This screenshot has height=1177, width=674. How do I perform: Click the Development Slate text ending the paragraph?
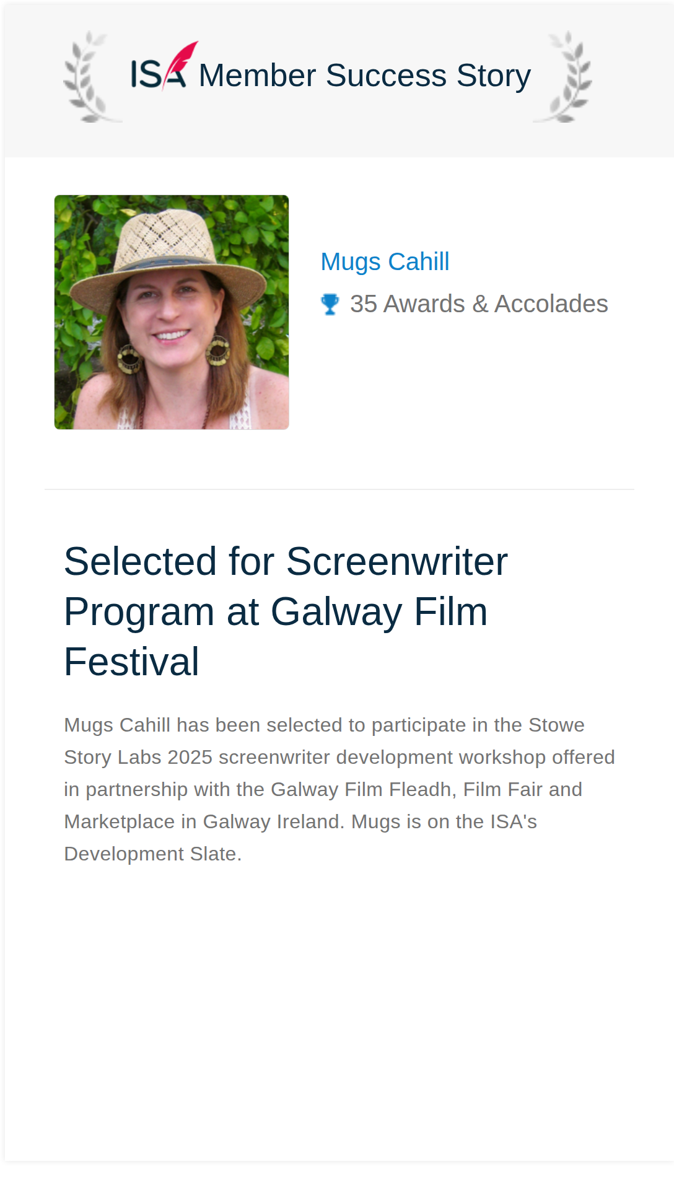[153, 854]
